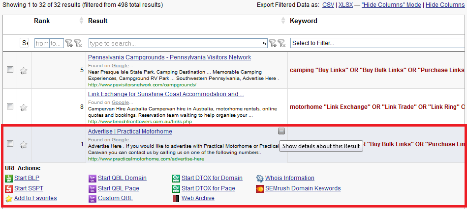Star the Pennsylvania Campgrounds result
This screenshot has width=467, height=209.
point(24,71)
